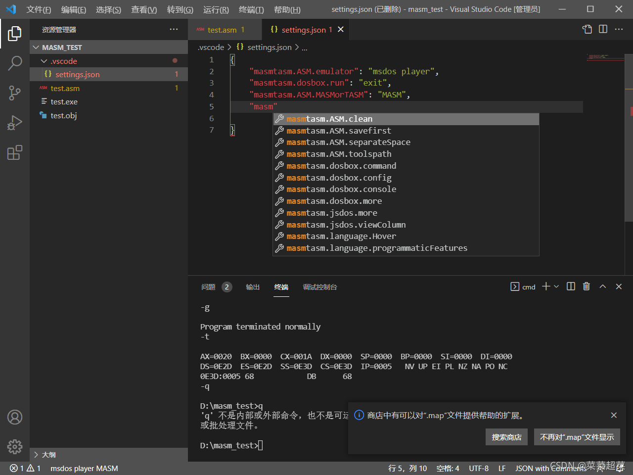
Task: Open test.asm in the file tree
Action: [x=109, y=88]
